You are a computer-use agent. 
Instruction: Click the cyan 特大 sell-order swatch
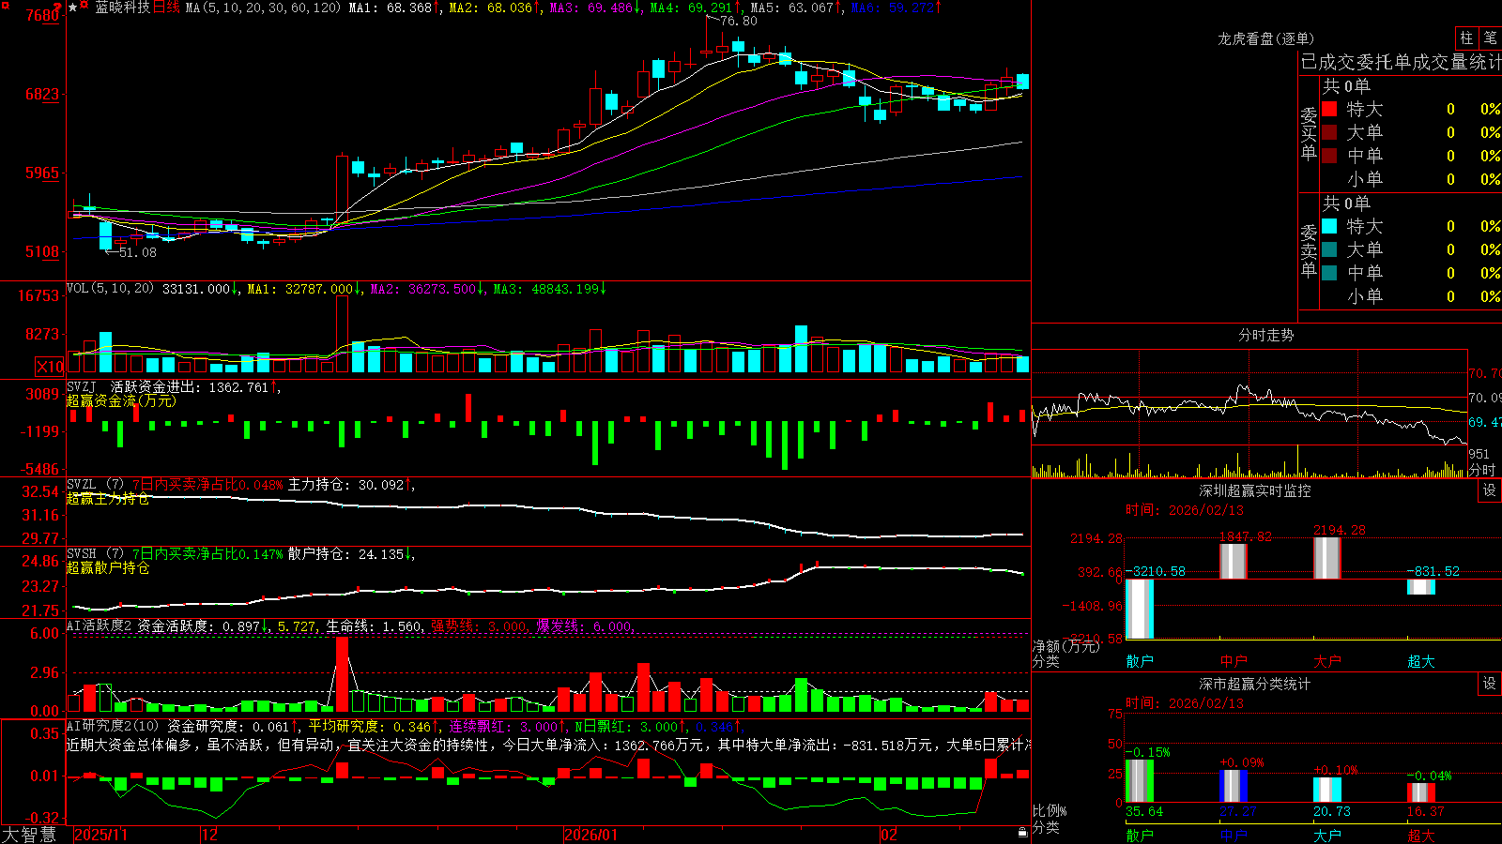1329,226
